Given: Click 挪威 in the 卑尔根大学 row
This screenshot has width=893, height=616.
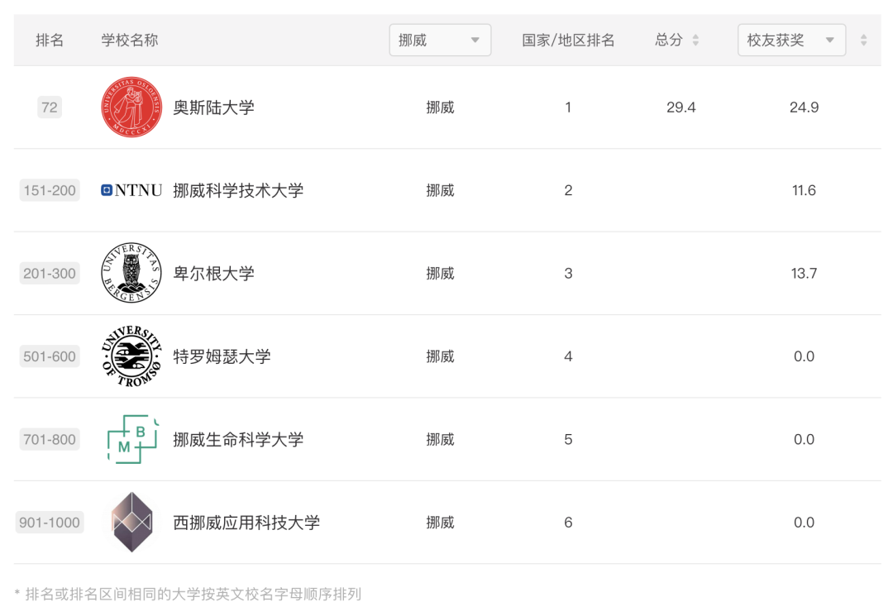Looking at the screenshot, I should (440, 274).
